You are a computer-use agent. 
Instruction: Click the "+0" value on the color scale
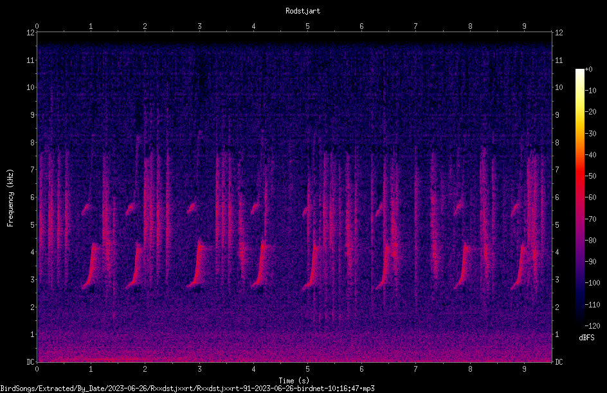tap(588, 69)
